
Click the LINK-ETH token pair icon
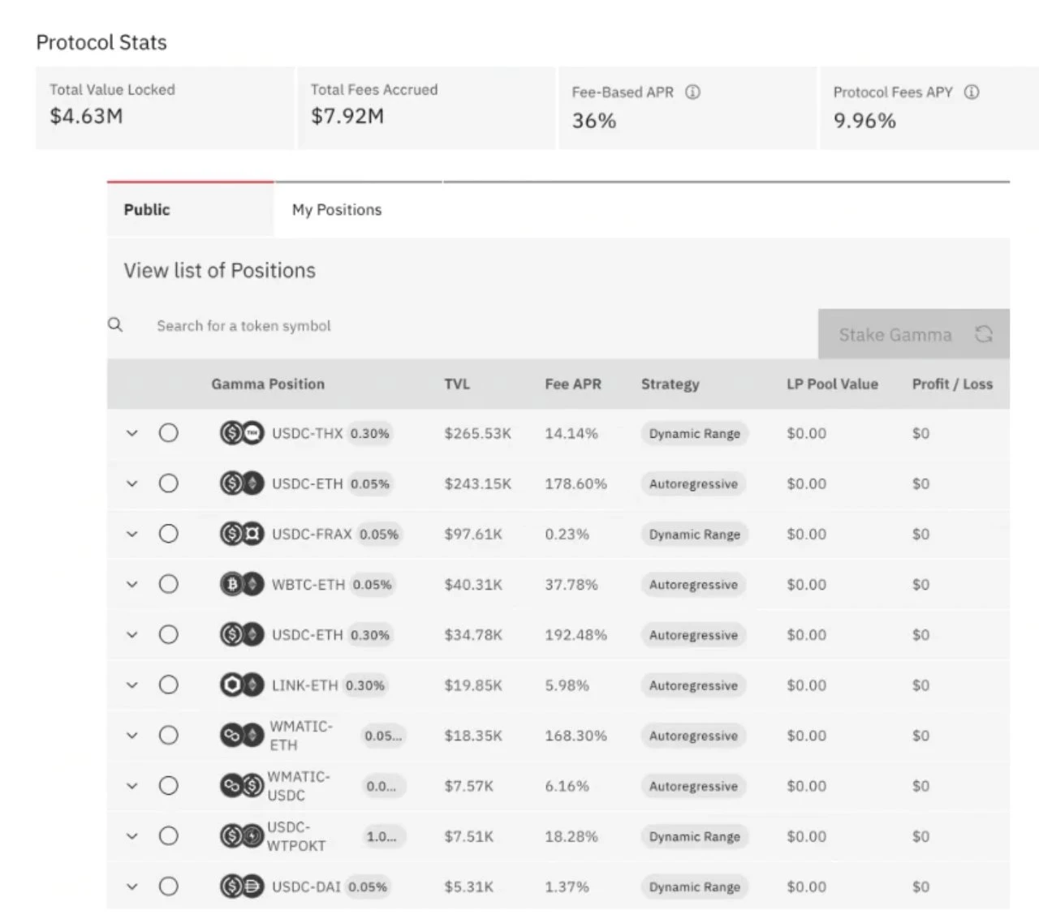click(242, 685)
